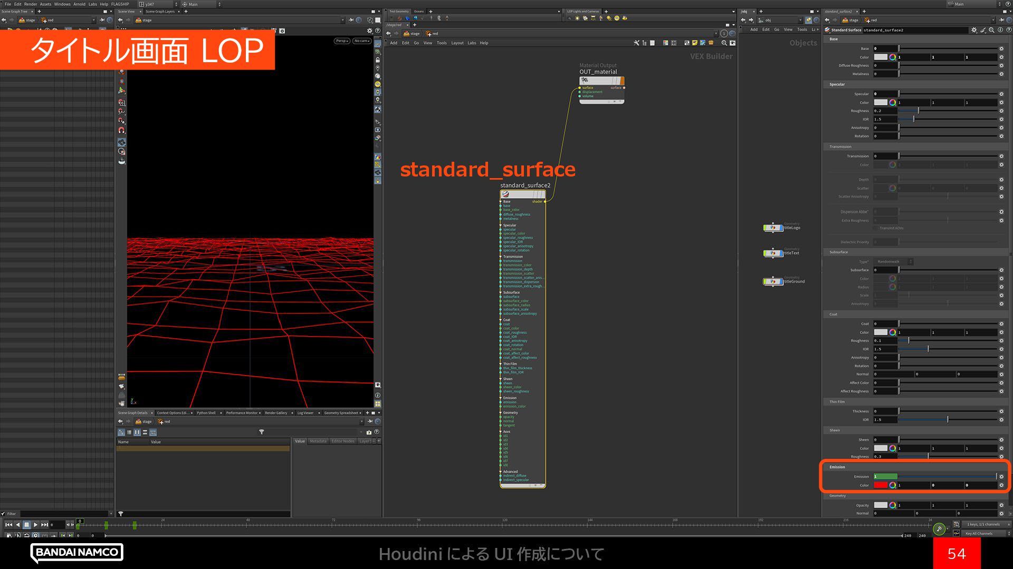Toggle the Filter checkbox in scene graph tree
Image resolution: width=1013 pixels, height=569 pixels.
[x=4, y=514]
